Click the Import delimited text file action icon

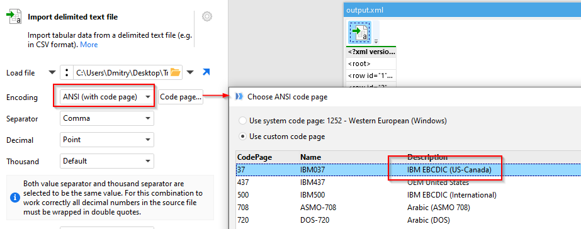pyautogui.click(x=14, y=17)
